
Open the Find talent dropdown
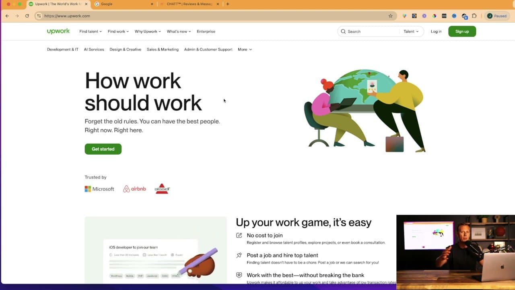(x=90, y=31)
